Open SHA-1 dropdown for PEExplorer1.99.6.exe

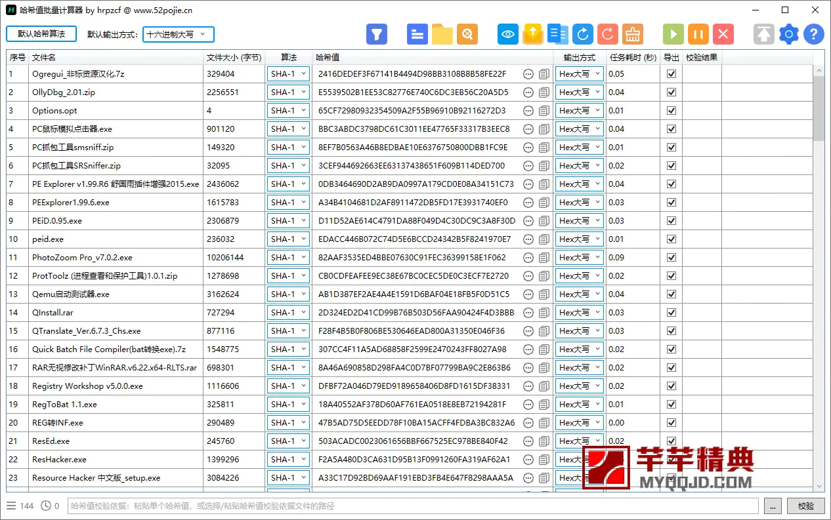pyautogui.click(x=288, y=203)
